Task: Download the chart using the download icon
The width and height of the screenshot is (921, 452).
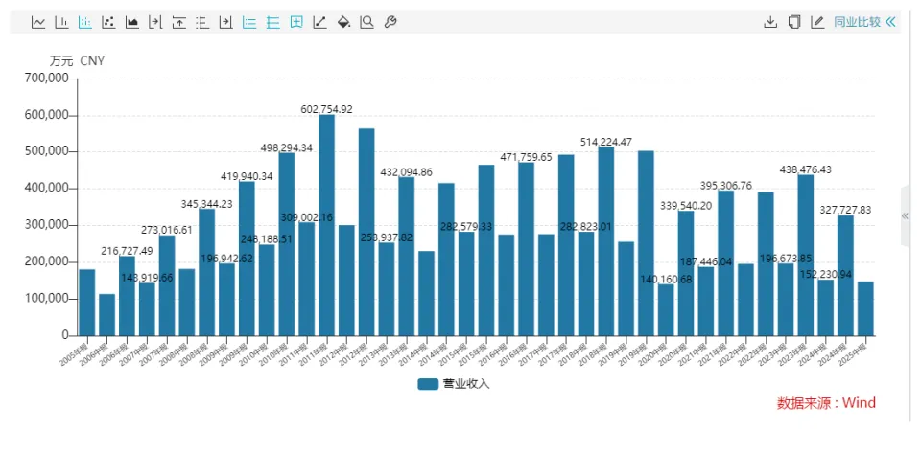Action: click(x=770, y=22)
